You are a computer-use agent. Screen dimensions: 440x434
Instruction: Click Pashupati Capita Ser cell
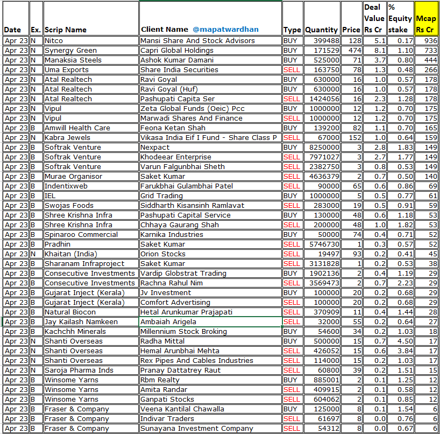[x=210, y=99]
